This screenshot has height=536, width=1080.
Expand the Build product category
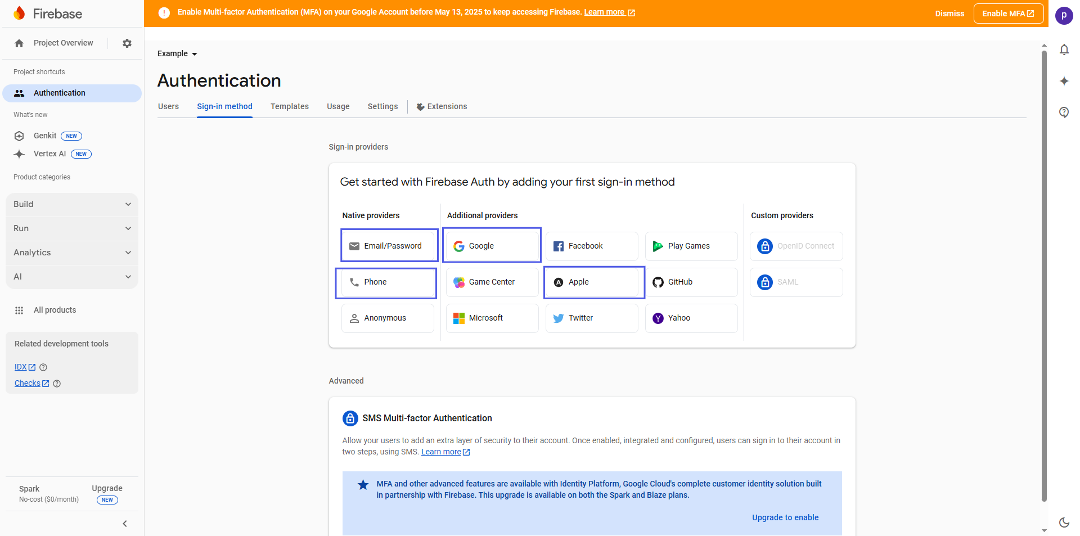click(x=72, y=204)
